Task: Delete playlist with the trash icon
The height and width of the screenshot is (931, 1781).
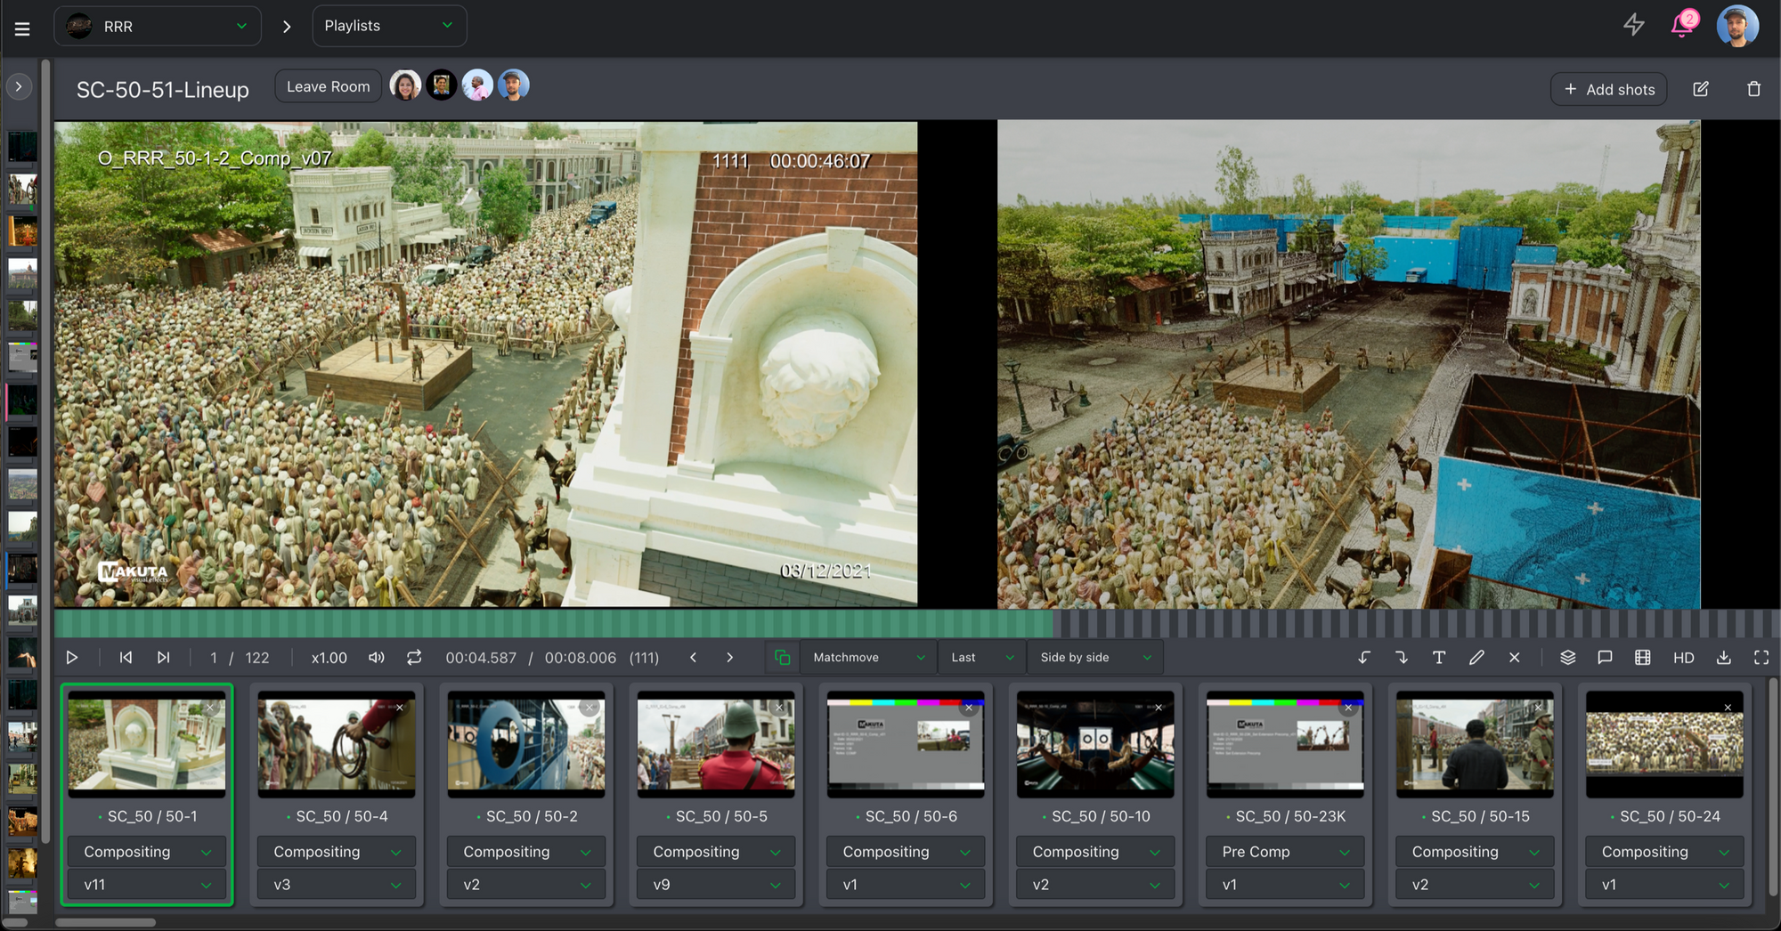Action: 1753,89
